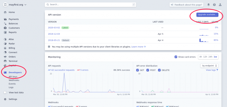
Task: Click the Upgrade available button
Action: pyautogui.click(x=207, y=15)
